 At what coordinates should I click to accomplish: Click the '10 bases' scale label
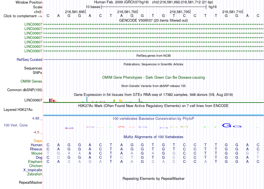tap(93, 7)
